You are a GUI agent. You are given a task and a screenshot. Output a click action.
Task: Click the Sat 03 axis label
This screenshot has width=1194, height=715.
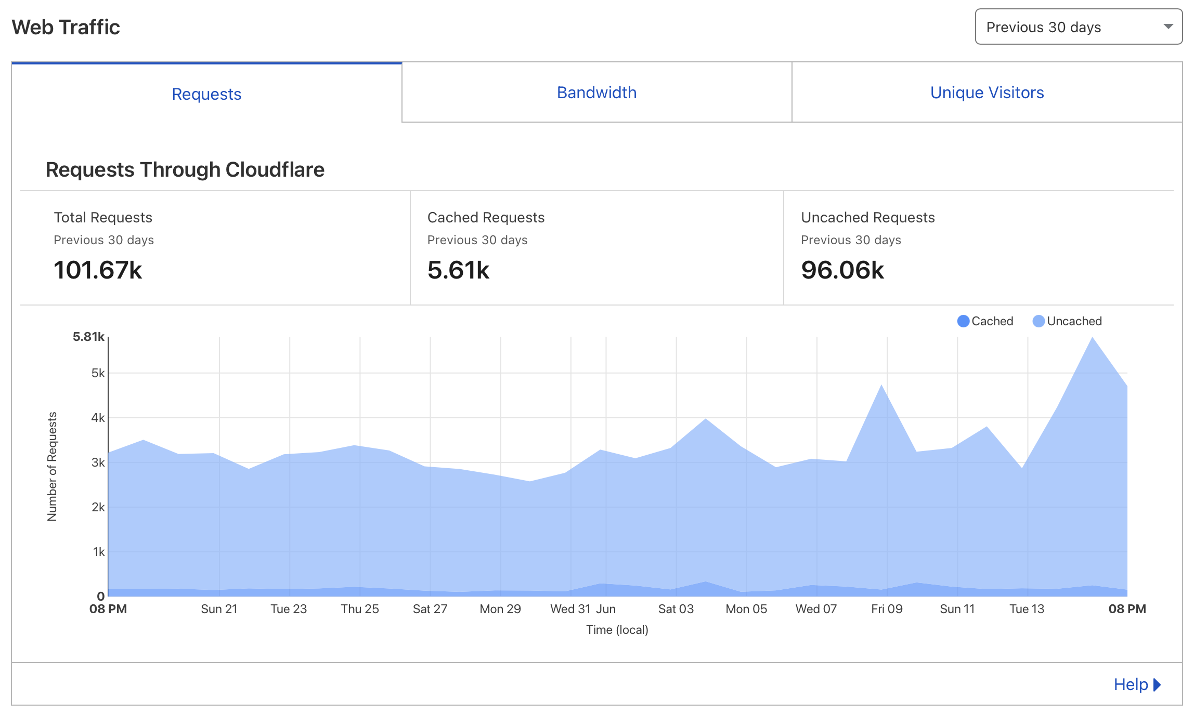click(676, 609)
